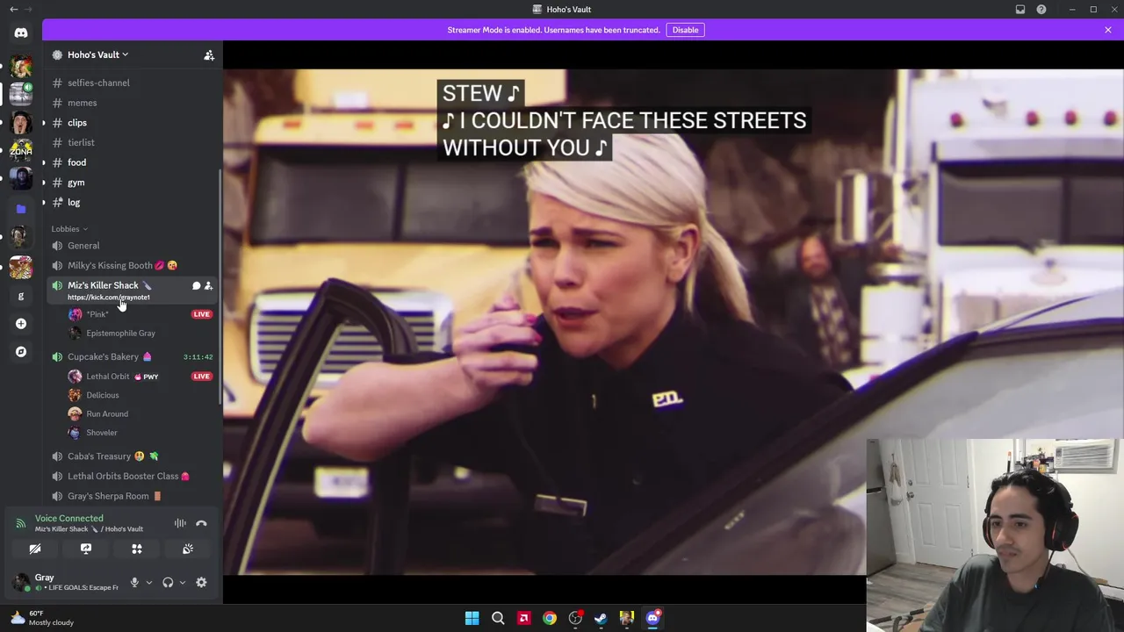Screen dimensions: 1124x632
Task: Watch *Pink*'s LIVE stream badge
Action: [x=202, y=314]
